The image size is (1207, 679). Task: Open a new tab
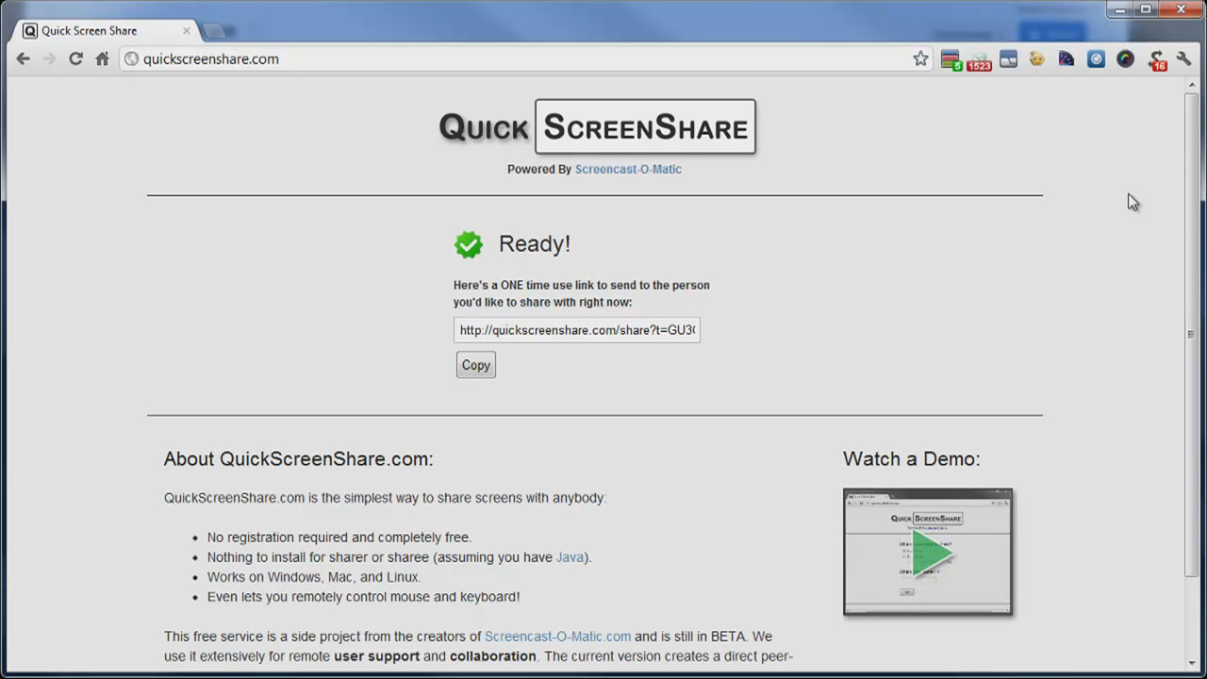tap(215, 31)
